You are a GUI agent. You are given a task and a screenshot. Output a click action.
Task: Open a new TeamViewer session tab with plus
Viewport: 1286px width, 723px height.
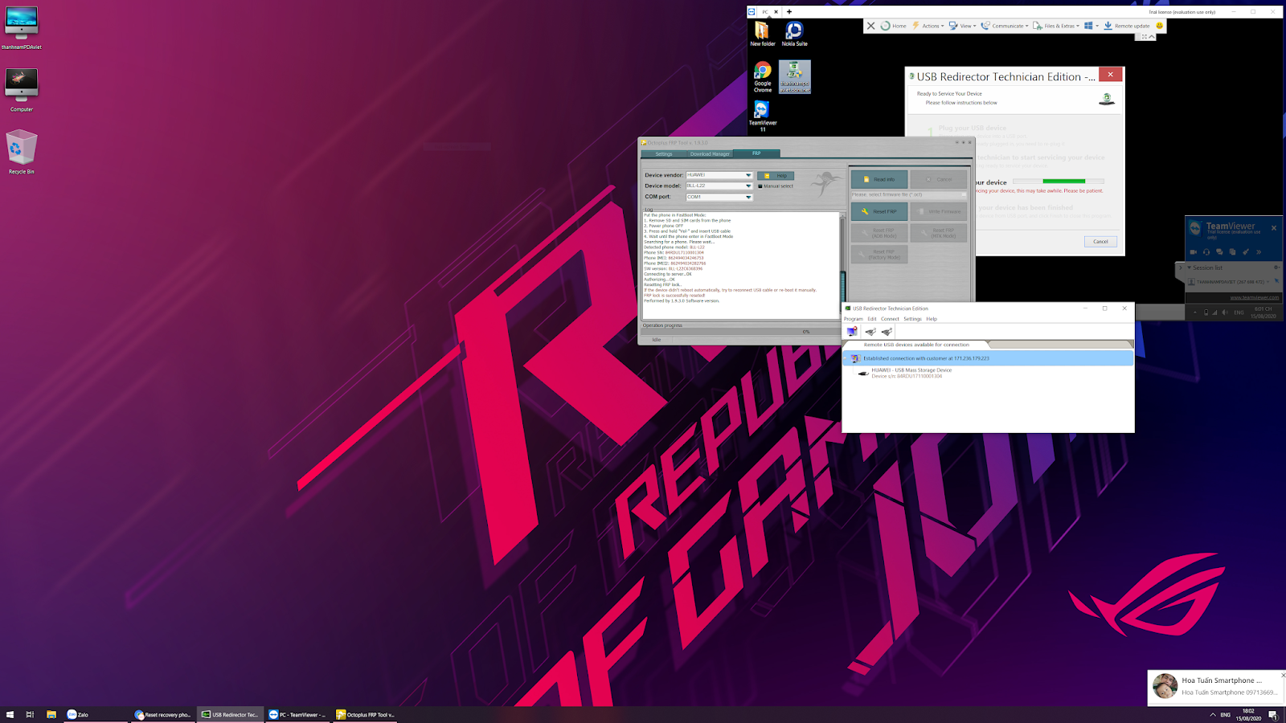click(x=789, y=12)
